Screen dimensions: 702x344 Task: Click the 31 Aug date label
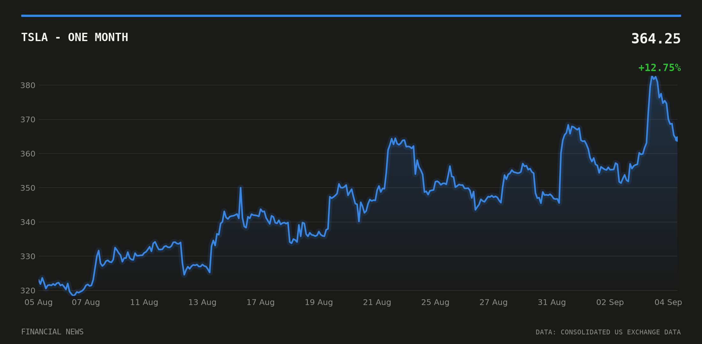pos(552,302)
